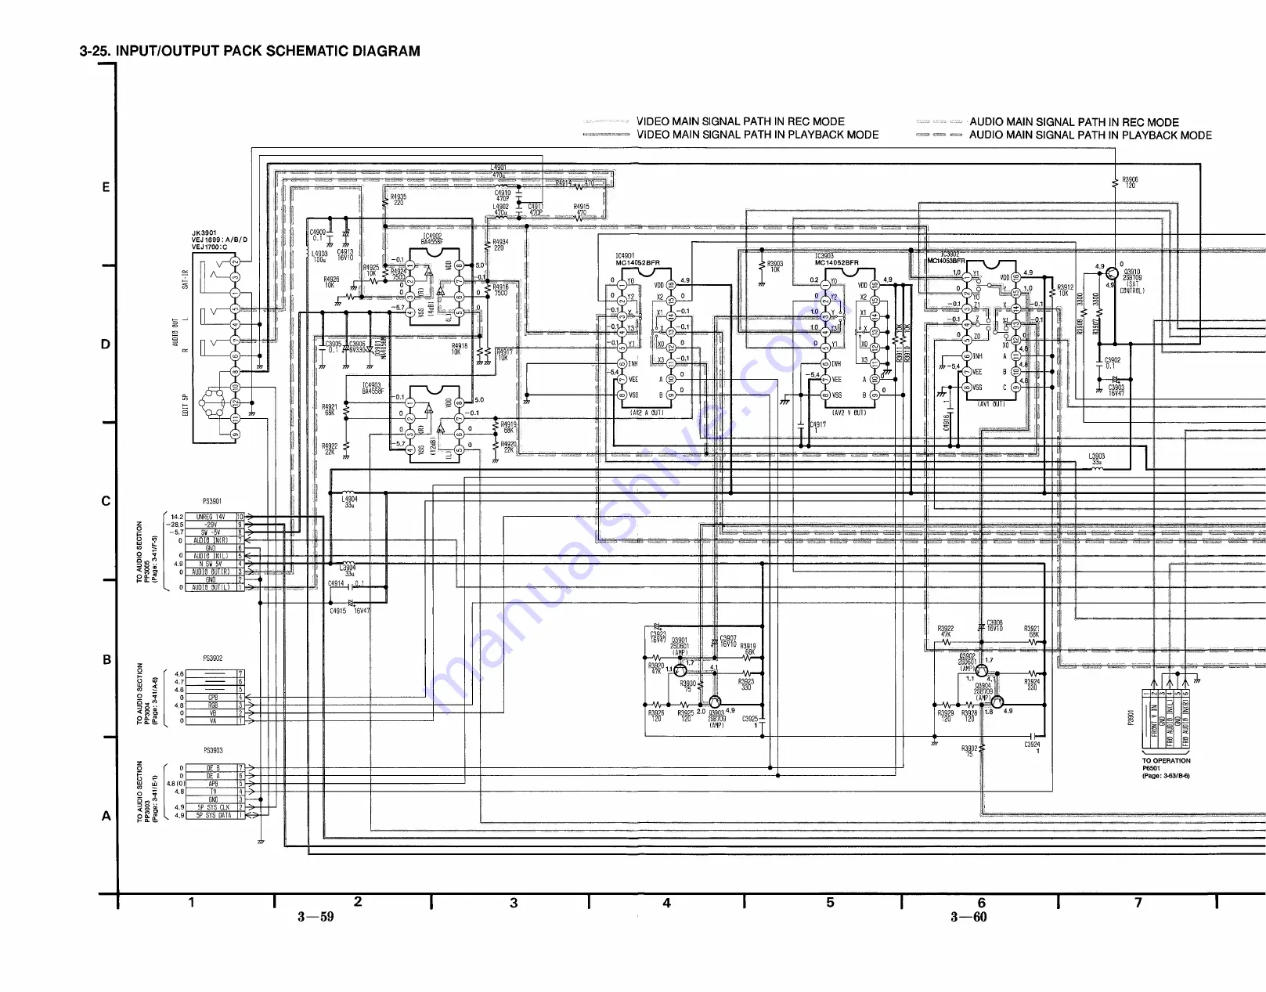The height and width of the screenshot is (992, 1266).
Task: Click the Q3903 2SB709 amp label
Action: [717, 719]
